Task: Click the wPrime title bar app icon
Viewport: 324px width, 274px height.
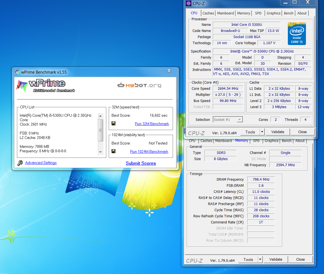Action: click(17, 72)
